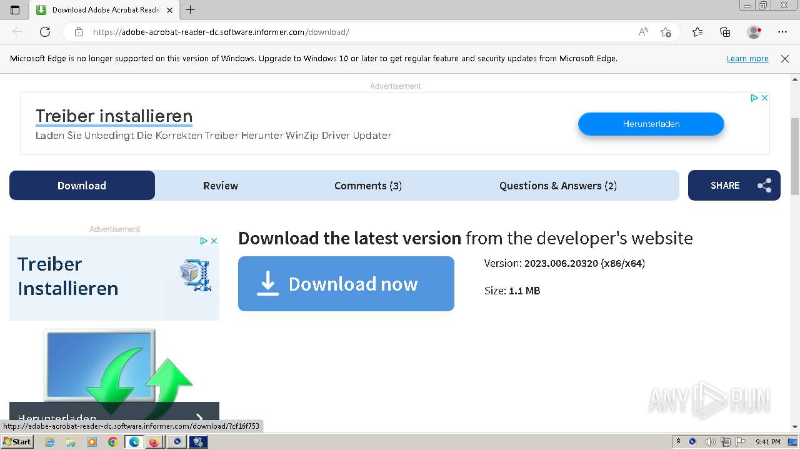800x450 pixels.
Task: Open the Learn more link
Action: [x=747, y=59]
